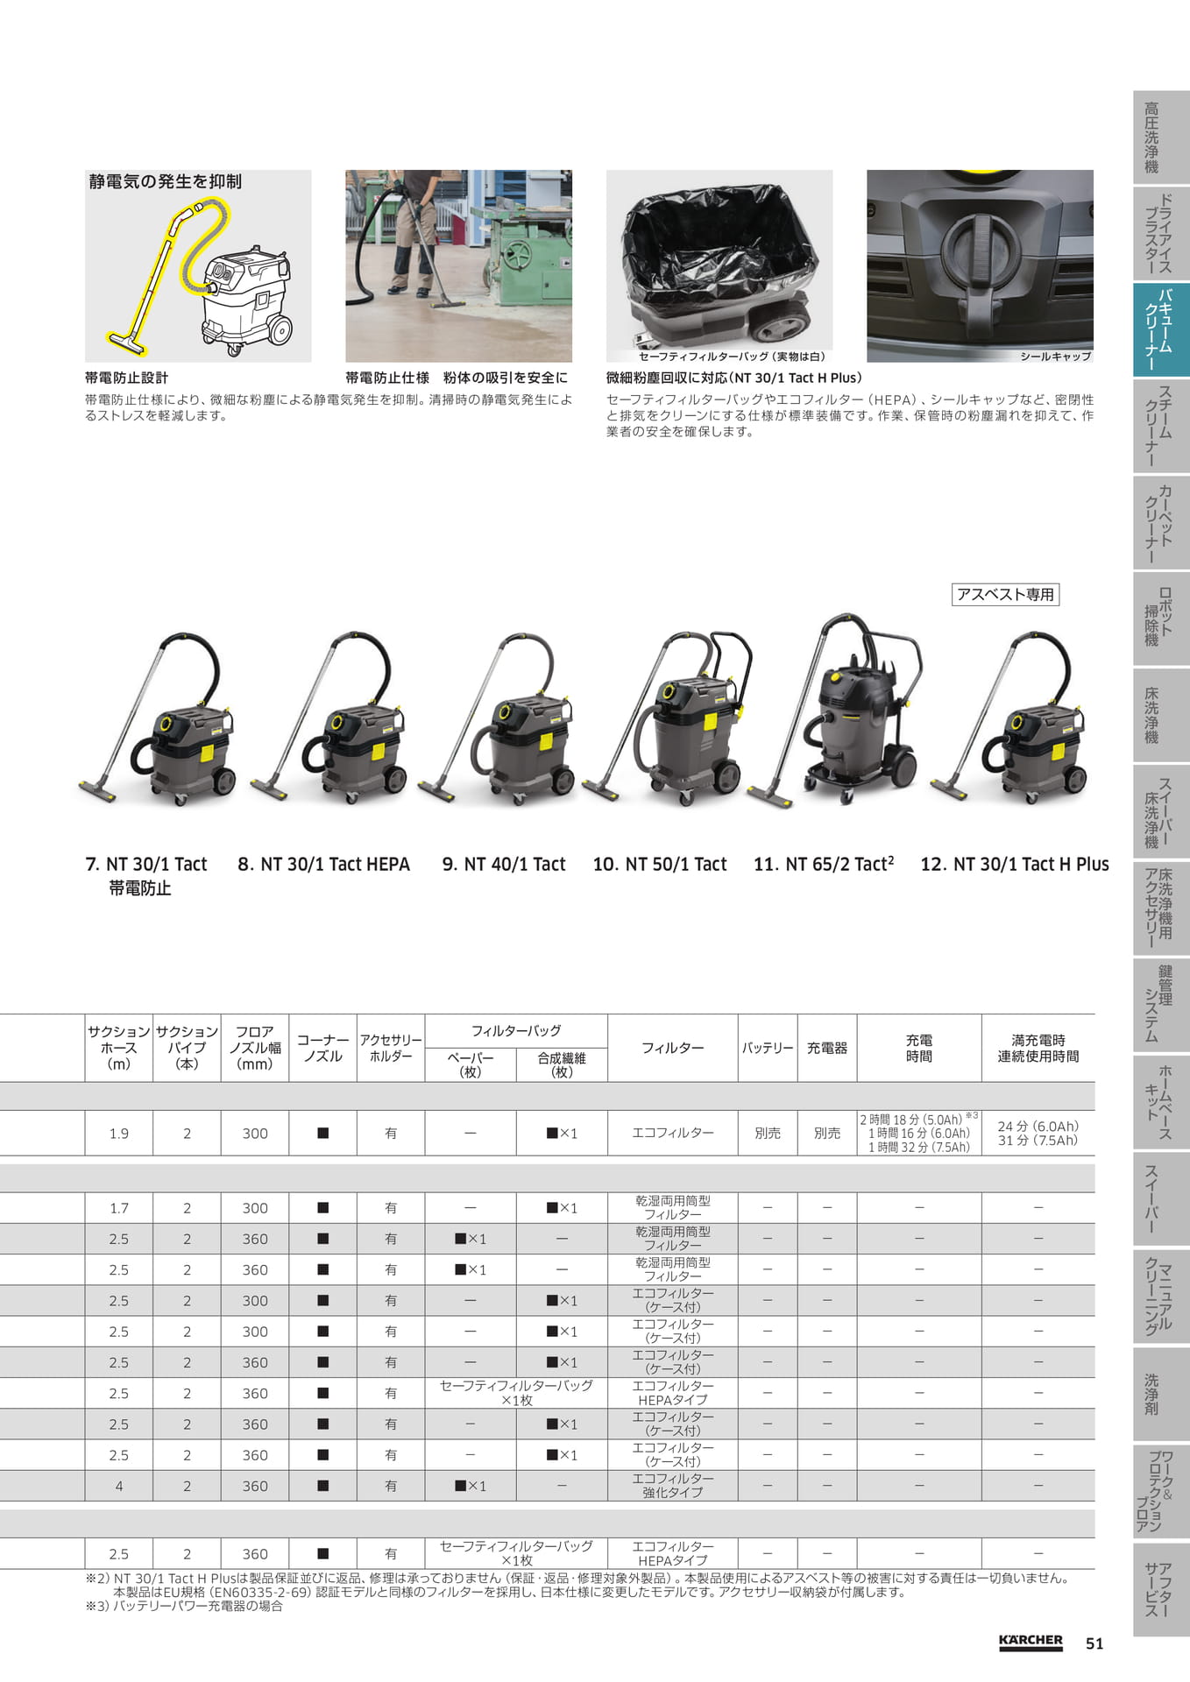Open the seal cap close-up photo
Viewport: 1190px width, 1682px height.
pos(980,266)
